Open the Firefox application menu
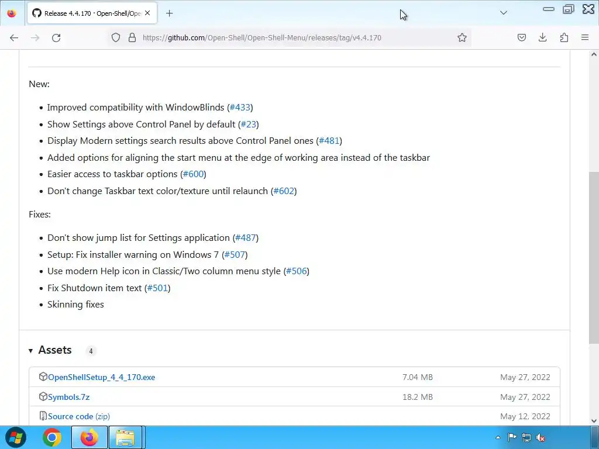This screenshot has height=449, width=599. [x=585, y=37]
